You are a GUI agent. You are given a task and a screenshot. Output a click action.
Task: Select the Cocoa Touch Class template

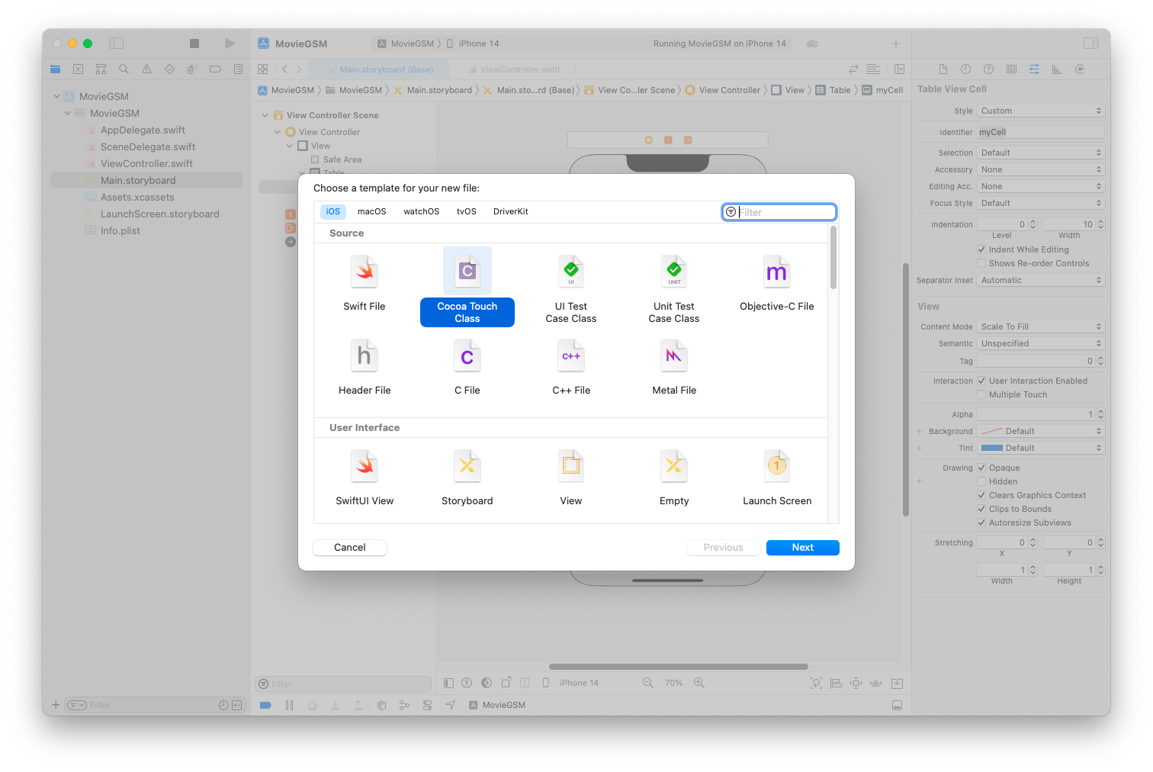tap(467, 288)
